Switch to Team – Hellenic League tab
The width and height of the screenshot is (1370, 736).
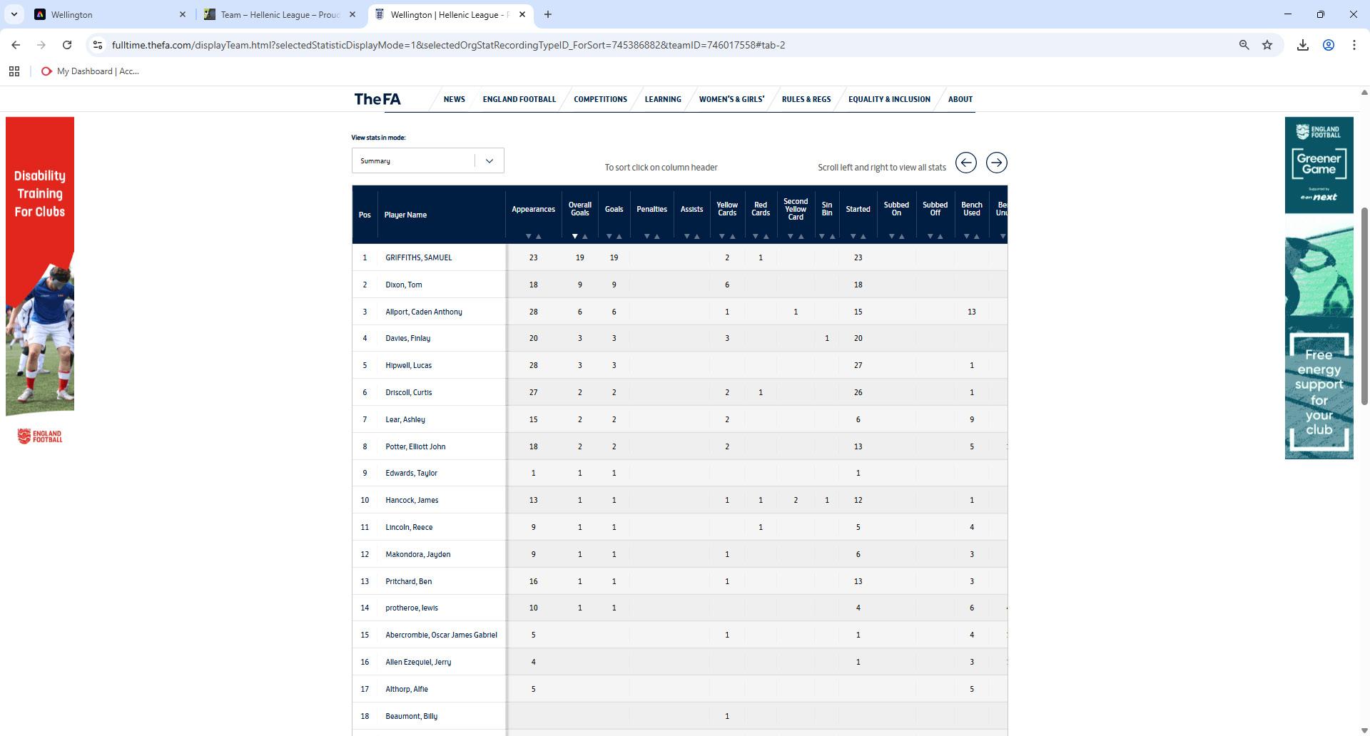[x=280, y=14]
